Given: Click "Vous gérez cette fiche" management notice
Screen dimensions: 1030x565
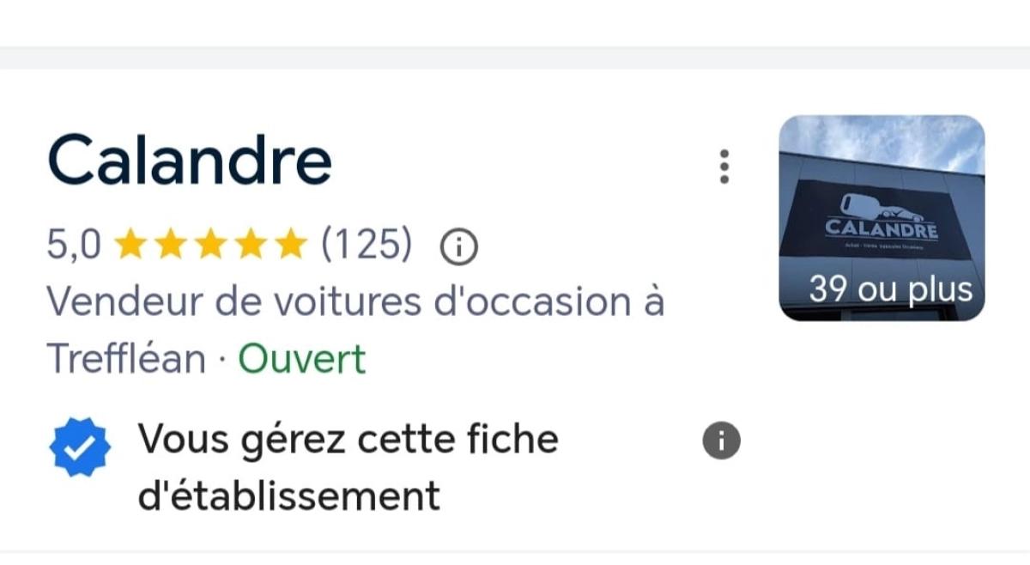Looking at the screenshot, I should point(348,440).
